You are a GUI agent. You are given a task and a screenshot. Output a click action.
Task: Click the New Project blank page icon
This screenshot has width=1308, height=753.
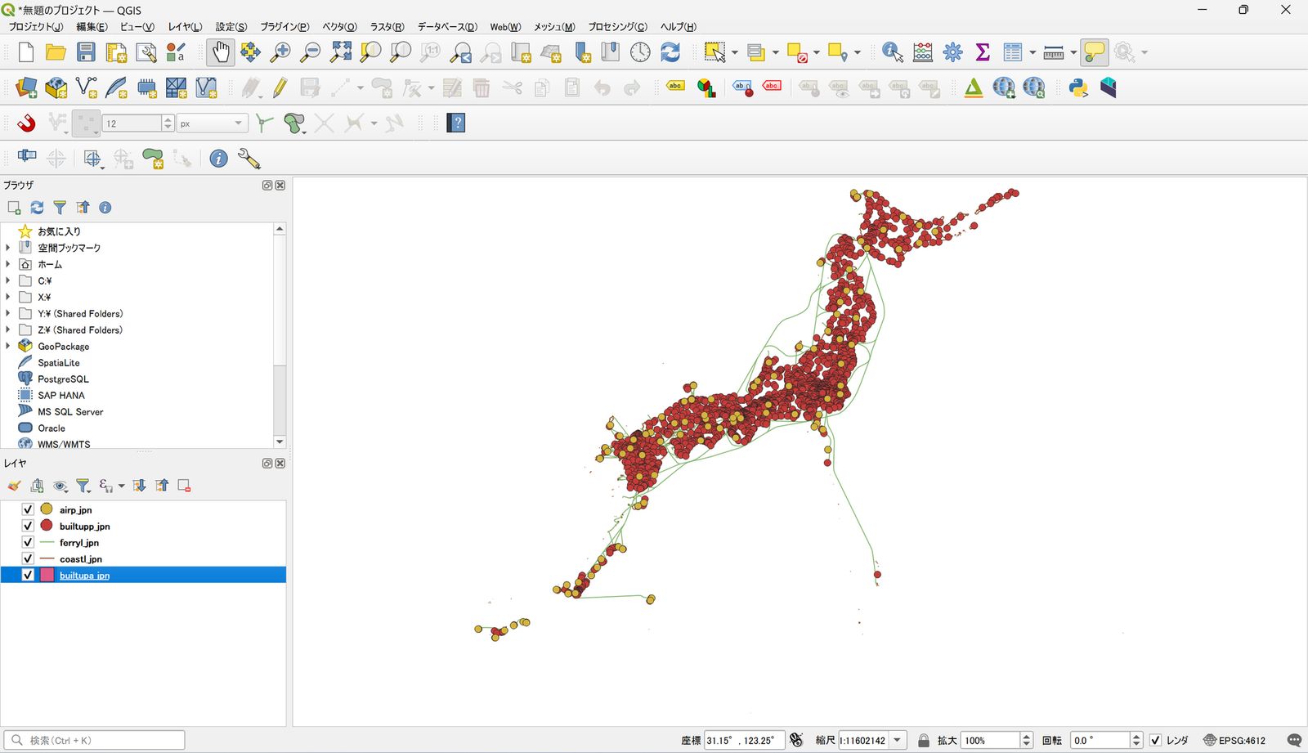(26, 52)
